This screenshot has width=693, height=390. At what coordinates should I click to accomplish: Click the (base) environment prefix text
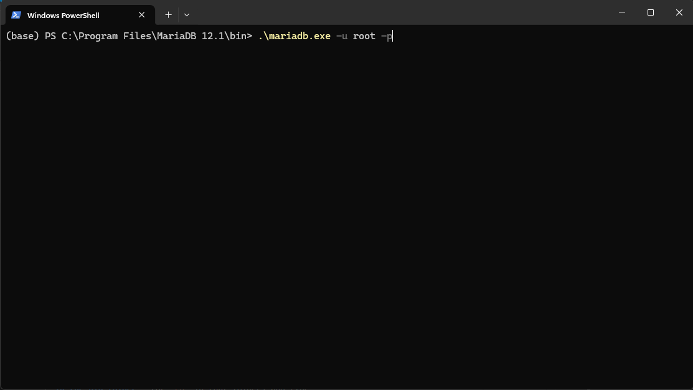22,36
